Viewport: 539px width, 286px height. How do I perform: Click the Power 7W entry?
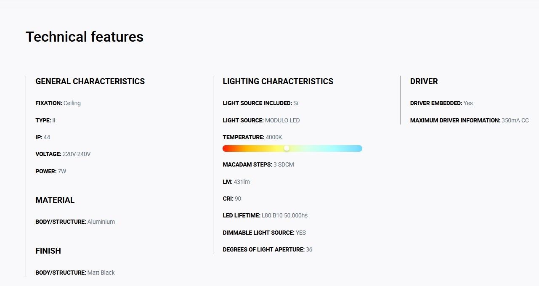51,172
